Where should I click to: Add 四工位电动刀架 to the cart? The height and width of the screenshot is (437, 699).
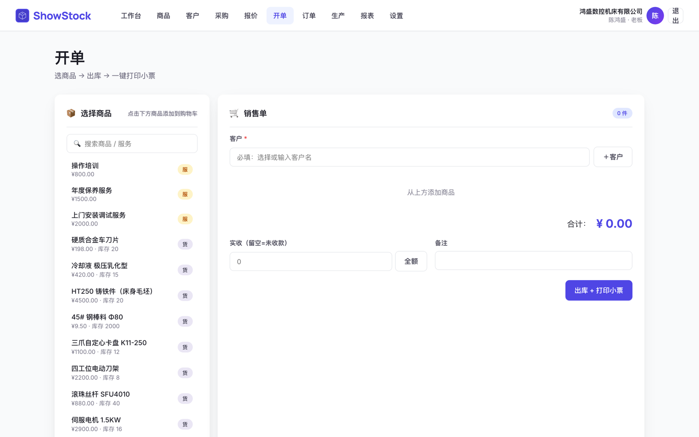tap(132, 373)
